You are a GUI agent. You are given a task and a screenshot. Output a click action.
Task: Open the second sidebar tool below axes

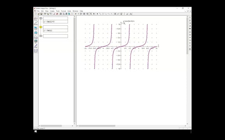point(36,23)
